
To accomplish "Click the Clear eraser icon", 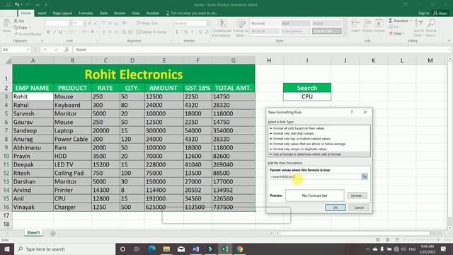I will [391, 33].
